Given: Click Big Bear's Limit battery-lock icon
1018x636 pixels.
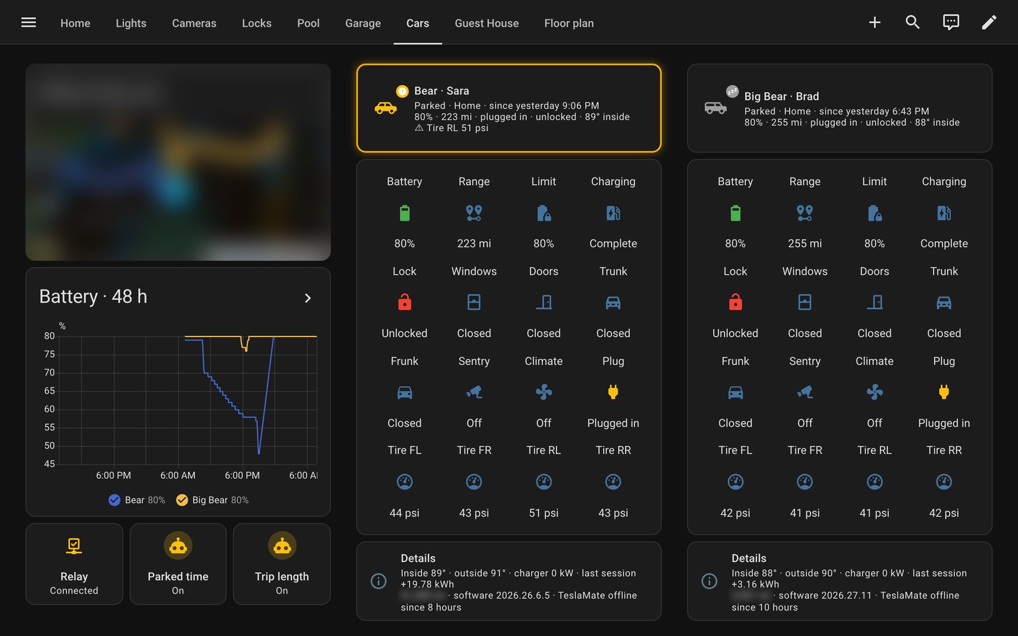Looking at the screenshot, I should [874, 212].
